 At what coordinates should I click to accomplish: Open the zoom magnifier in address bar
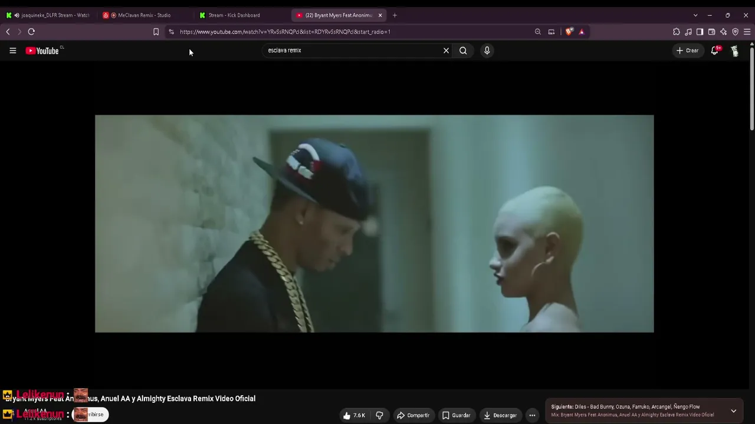pos(537,32)
